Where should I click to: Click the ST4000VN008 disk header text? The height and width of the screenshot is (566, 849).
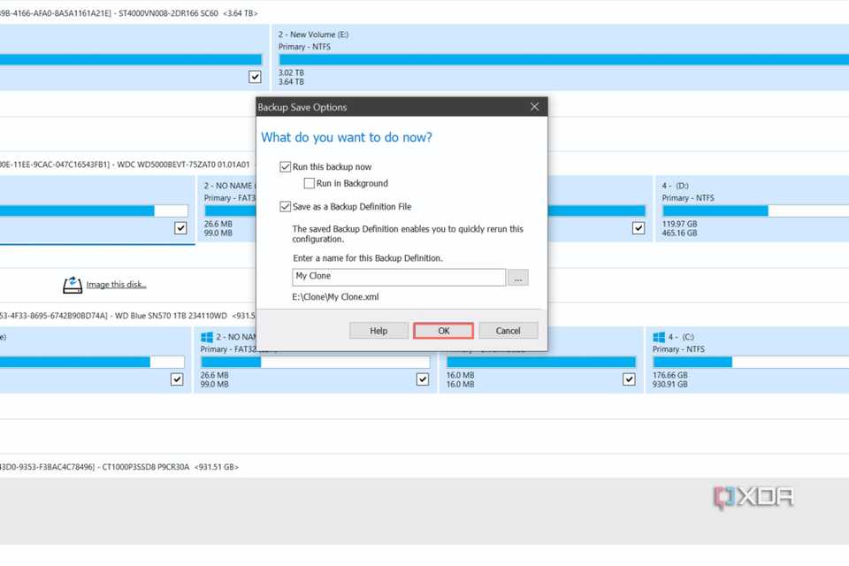[129, 13]
